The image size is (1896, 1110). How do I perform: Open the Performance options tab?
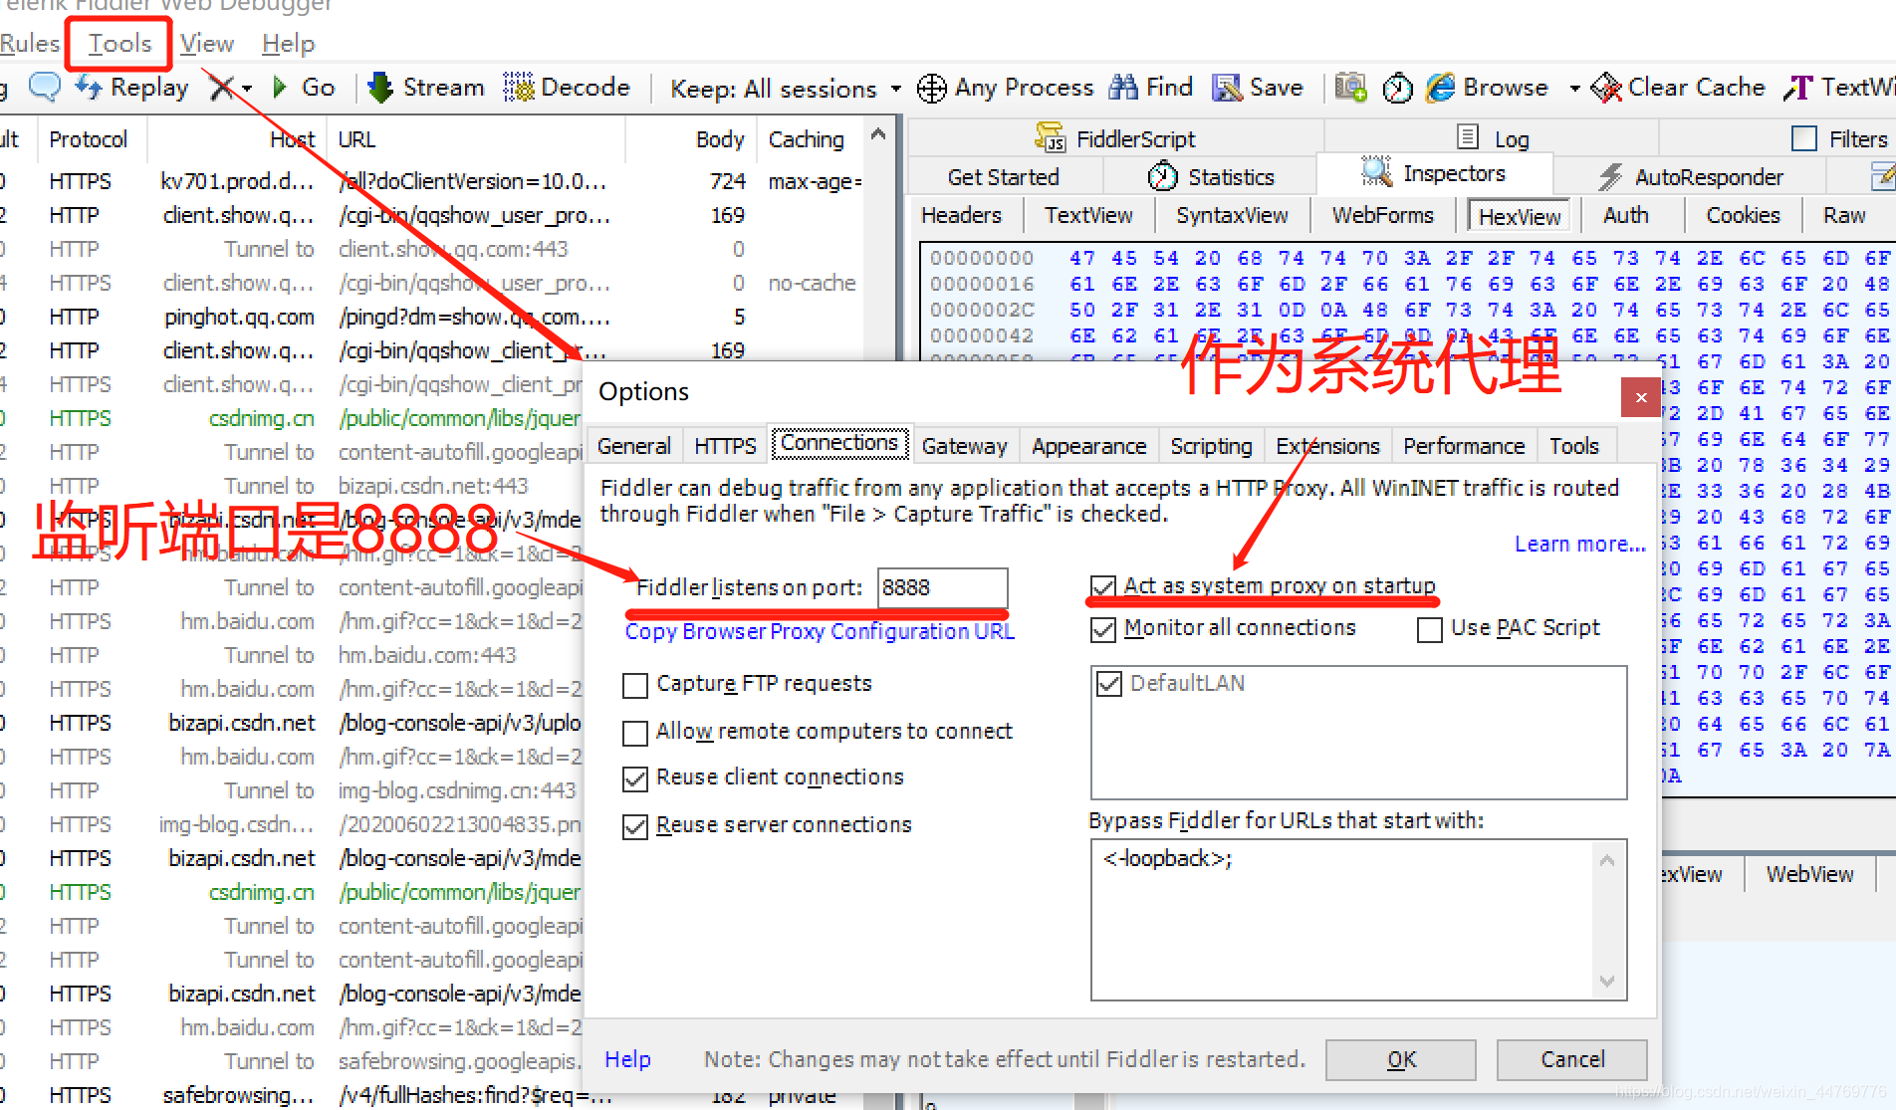tap(1464, 446)
